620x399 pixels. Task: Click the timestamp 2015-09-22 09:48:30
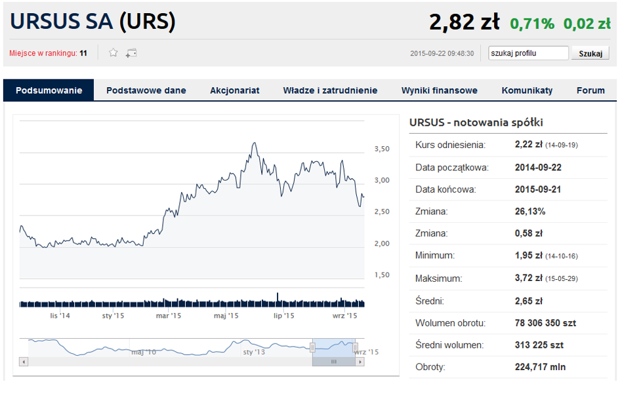tap(442, 53)
